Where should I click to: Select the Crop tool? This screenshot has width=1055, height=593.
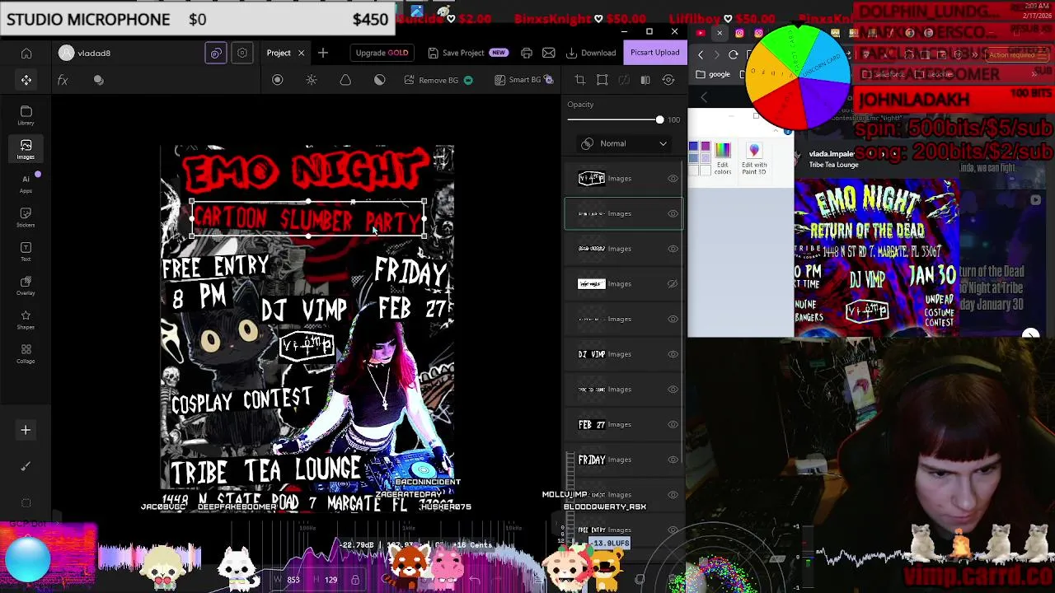tap(580, 80)
